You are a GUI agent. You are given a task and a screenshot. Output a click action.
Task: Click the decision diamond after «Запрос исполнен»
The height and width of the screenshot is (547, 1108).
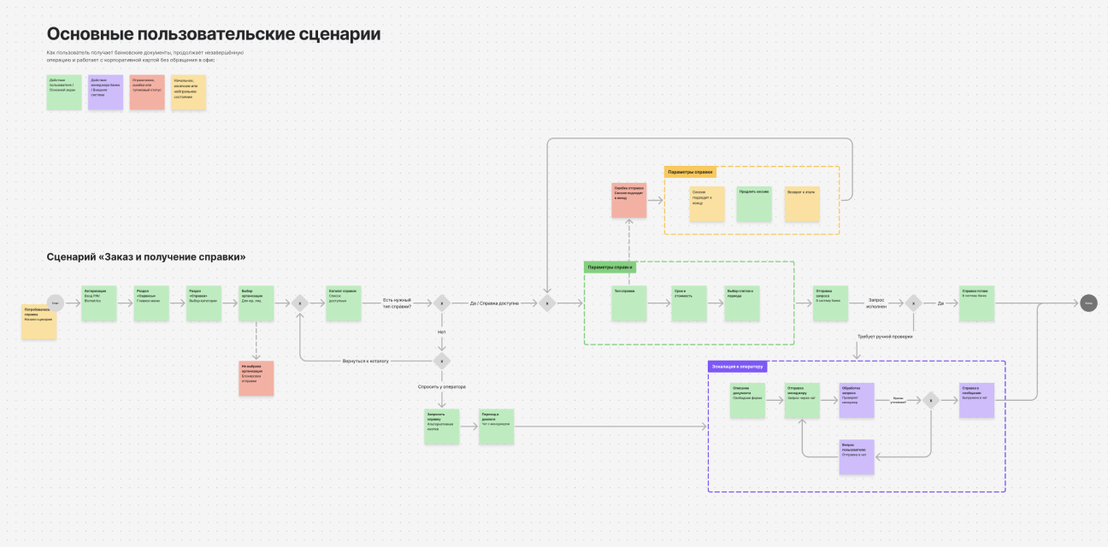tap(913, 303)
